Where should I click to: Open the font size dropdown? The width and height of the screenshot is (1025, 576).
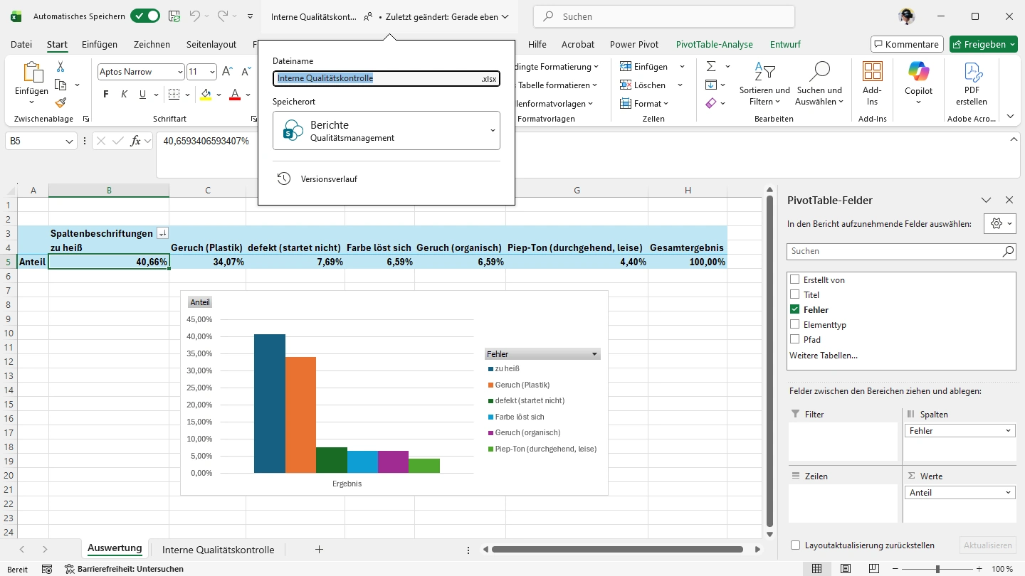coord(212,72)
